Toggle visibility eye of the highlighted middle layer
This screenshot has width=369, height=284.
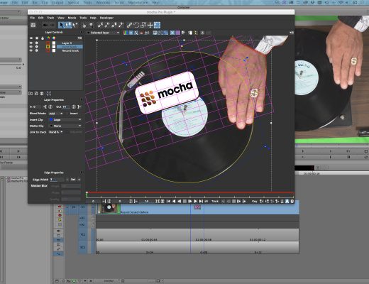pyautogui.click(x=31, y=47)
